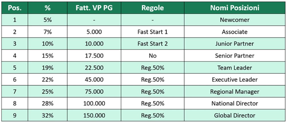
Task: Click the "Pos." column header
Action: (x=15, y=8)
